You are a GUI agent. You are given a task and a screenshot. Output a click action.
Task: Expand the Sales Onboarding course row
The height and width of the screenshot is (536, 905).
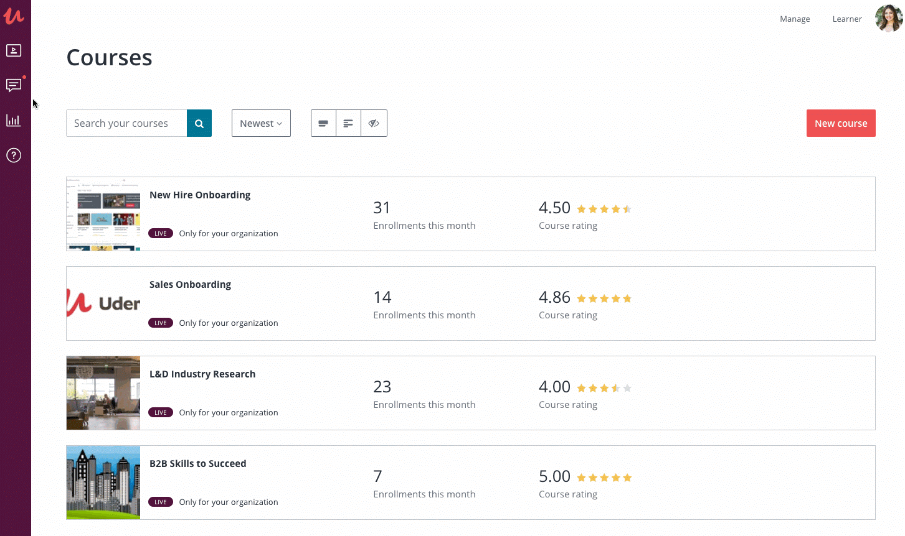pos(190,284)
